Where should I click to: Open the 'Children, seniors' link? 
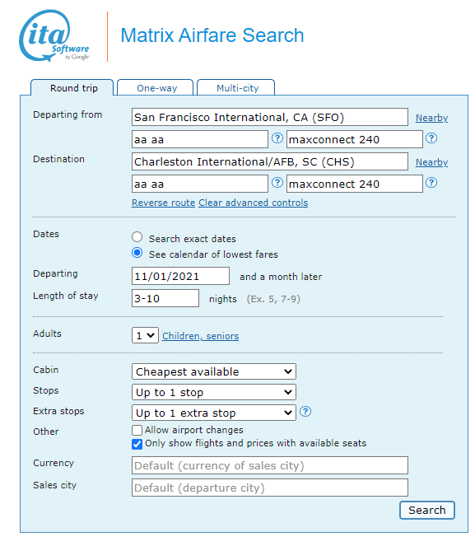[x=200, y=336]
